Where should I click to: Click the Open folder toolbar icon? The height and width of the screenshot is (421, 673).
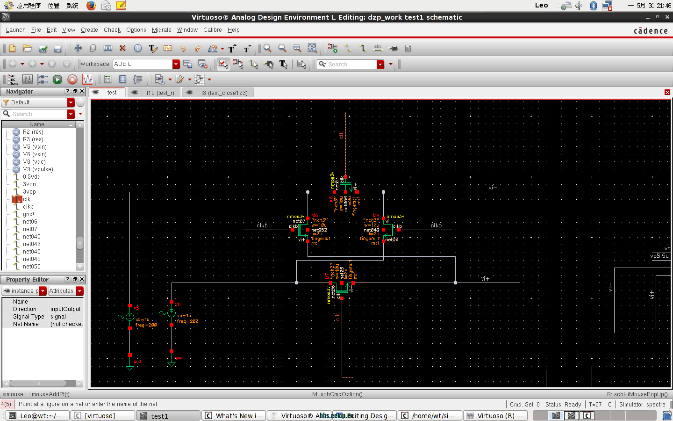tap(27, 48)
